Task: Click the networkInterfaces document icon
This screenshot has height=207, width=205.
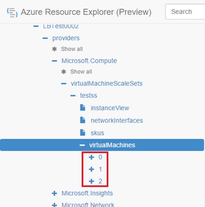Action: click(x=83, y=120)
